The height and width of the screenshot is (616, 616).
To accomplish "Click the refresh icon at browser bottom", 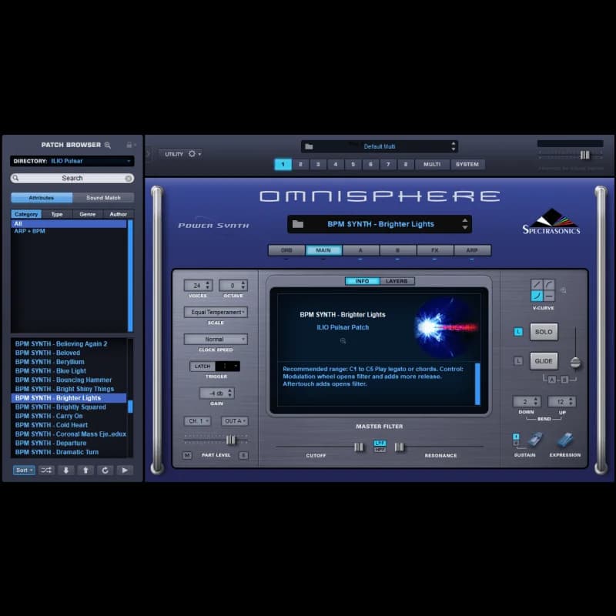I will [104, 470].
